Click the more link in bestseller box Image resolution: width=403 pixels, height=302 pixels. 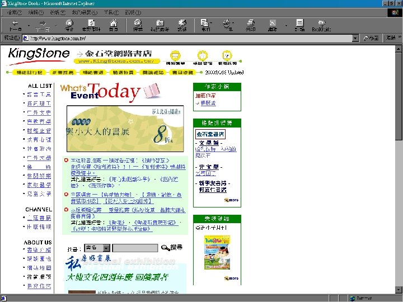pos(231,200)
